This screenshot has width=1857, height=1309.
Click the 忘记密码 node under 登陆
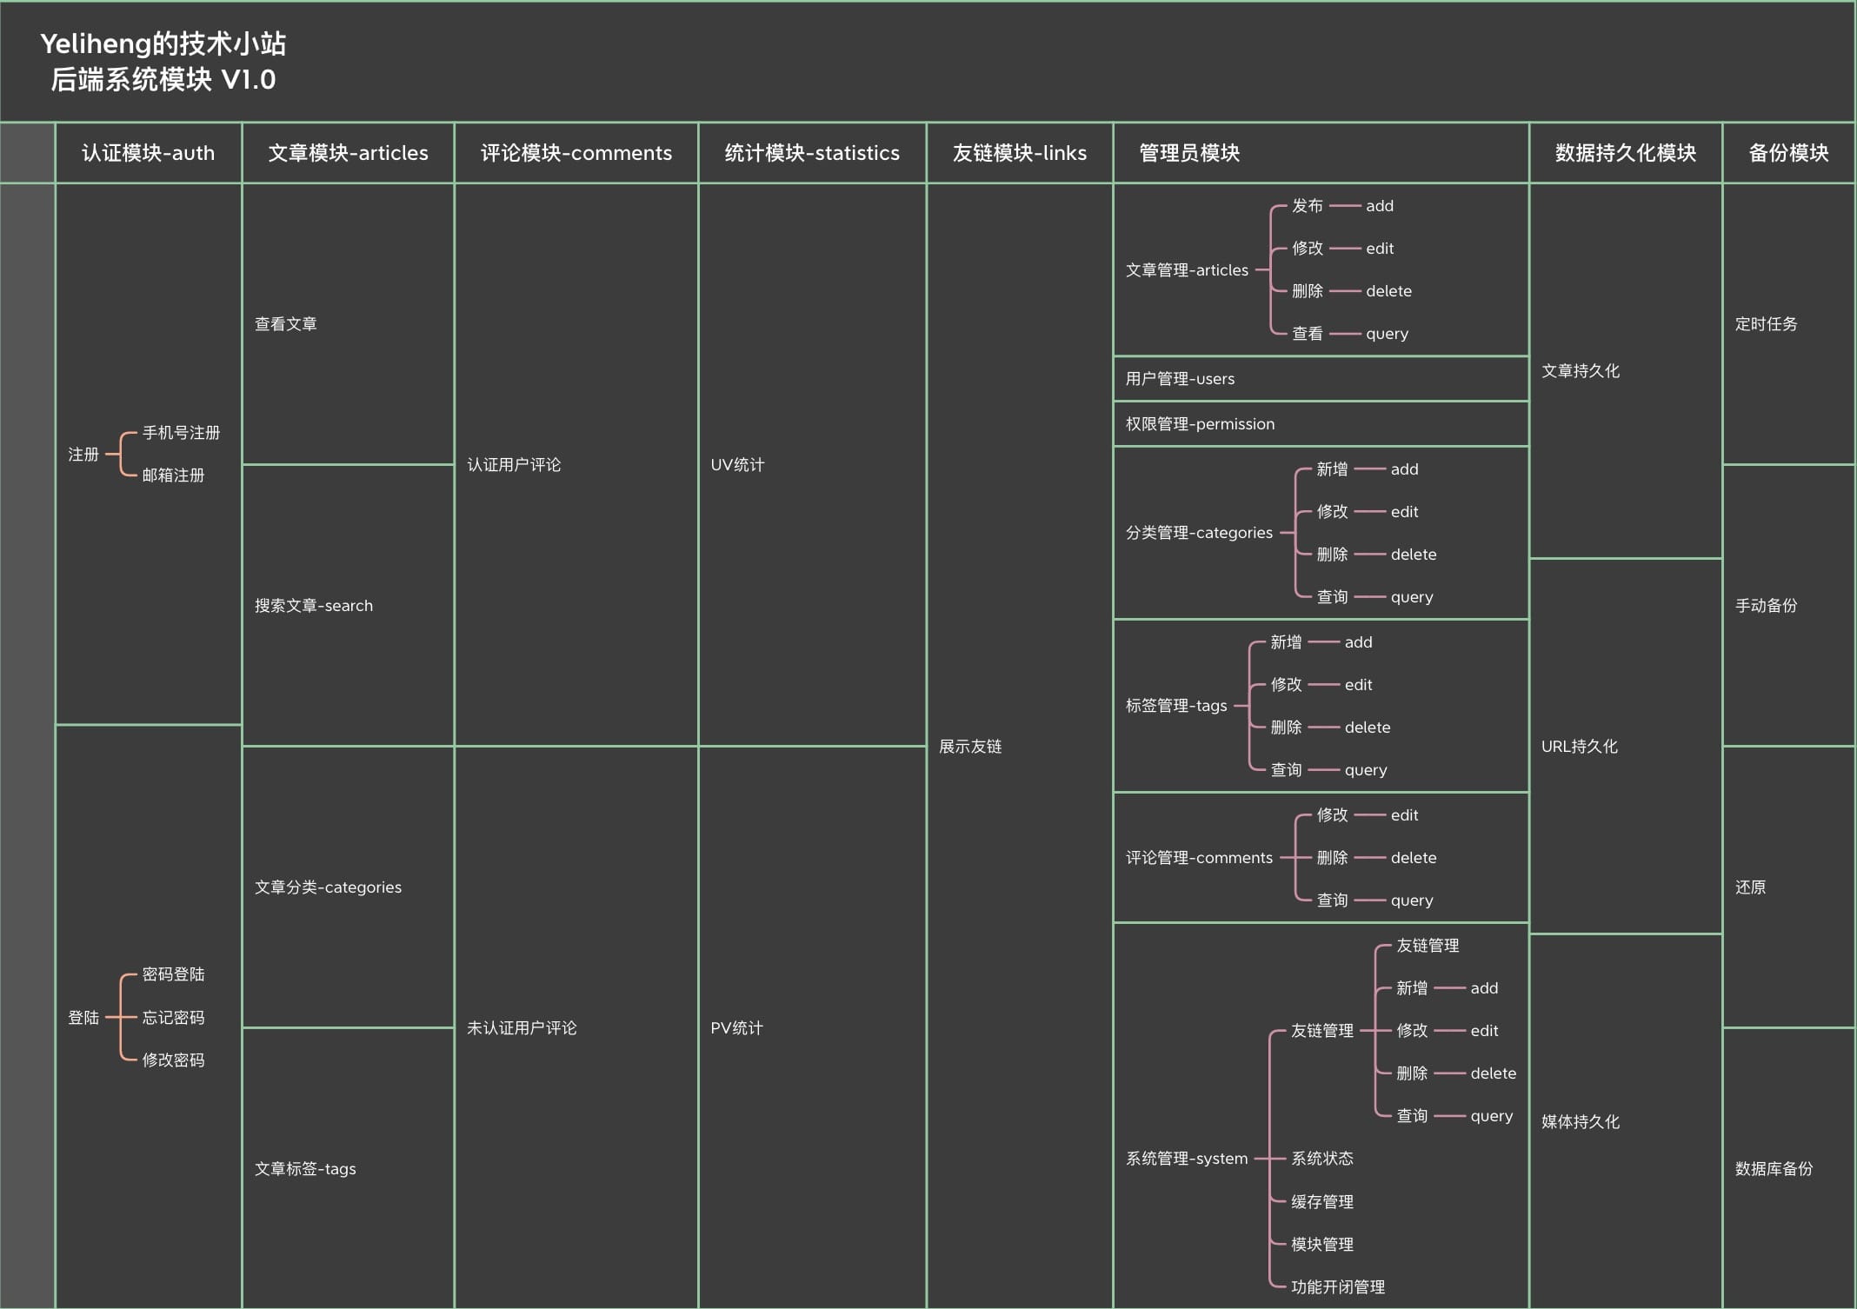tap(173, 1017)
